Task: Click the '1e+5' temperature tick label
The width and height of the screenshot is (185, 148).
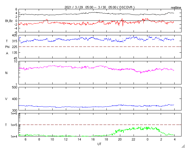Action: click(14, 125)
